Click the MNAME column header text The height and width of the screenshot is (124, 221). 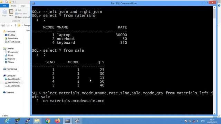[x=62, y=27]
